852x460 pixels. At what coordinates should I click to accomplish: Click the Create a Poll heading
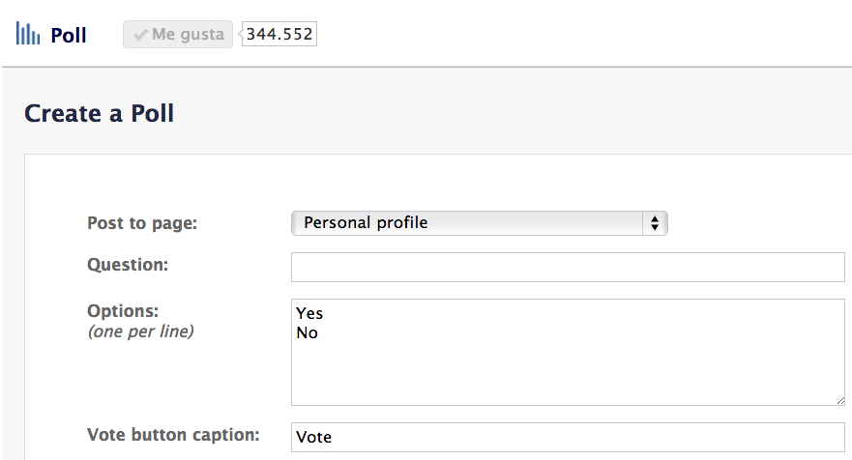point(99,113)
